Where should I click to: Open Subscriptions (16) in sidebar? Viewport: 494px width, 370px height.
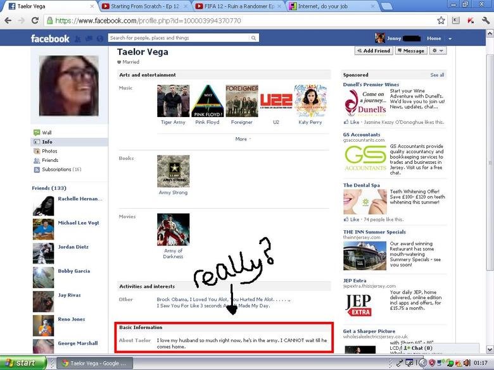[58, 170]
